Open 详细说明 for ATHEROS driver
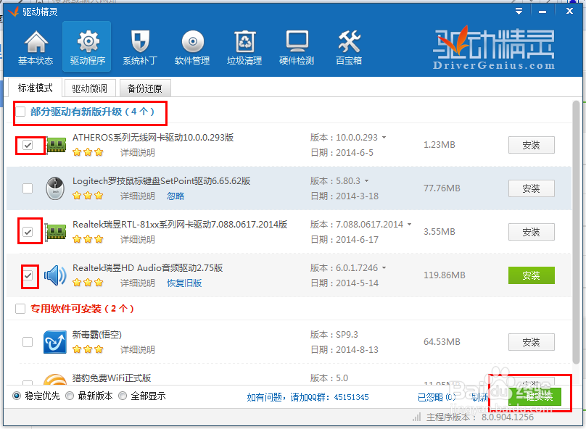Image resolution: width=586 pixels, height=429 pixels. 138,152
